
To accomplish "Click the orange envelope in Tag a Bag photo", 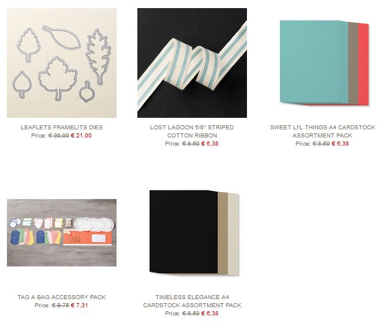I will pyautogui.click(x=88, y=237).
